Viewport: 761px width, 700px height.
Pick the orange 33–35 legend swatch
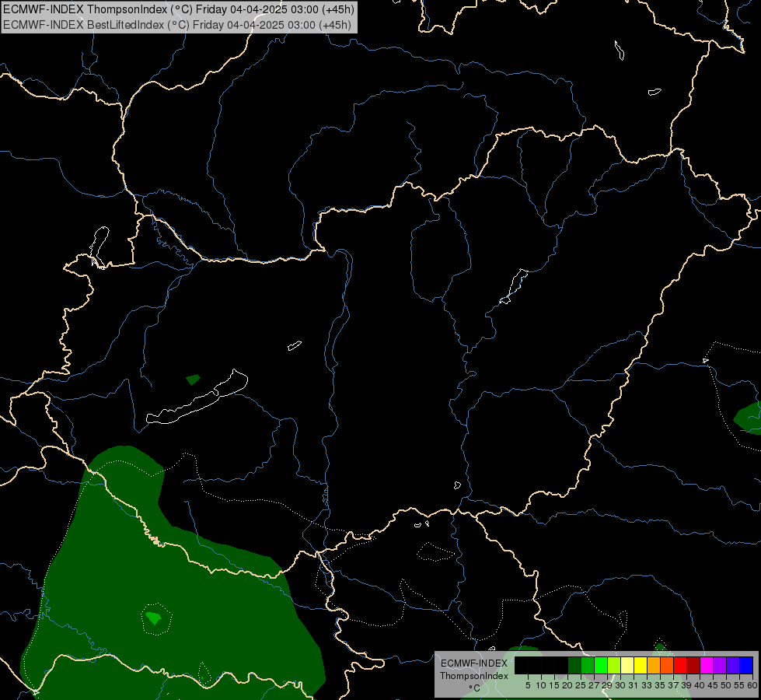654,665
